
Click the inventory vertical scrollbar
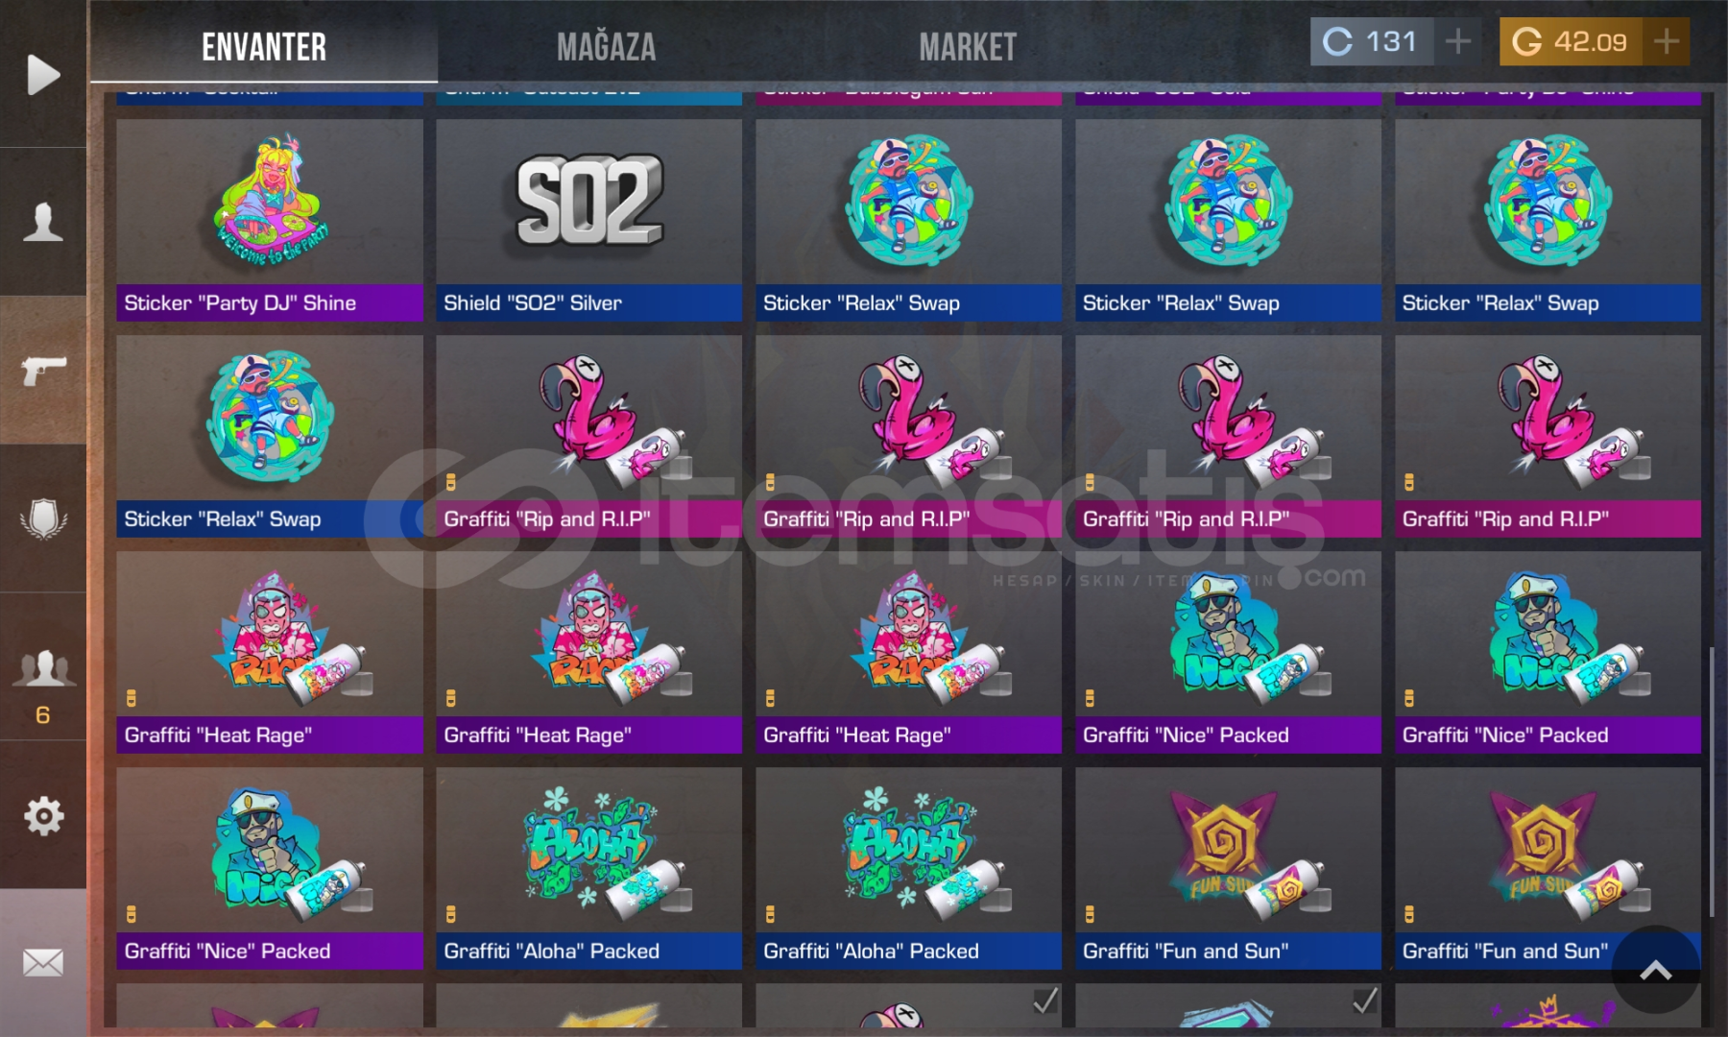(1712, 782)
